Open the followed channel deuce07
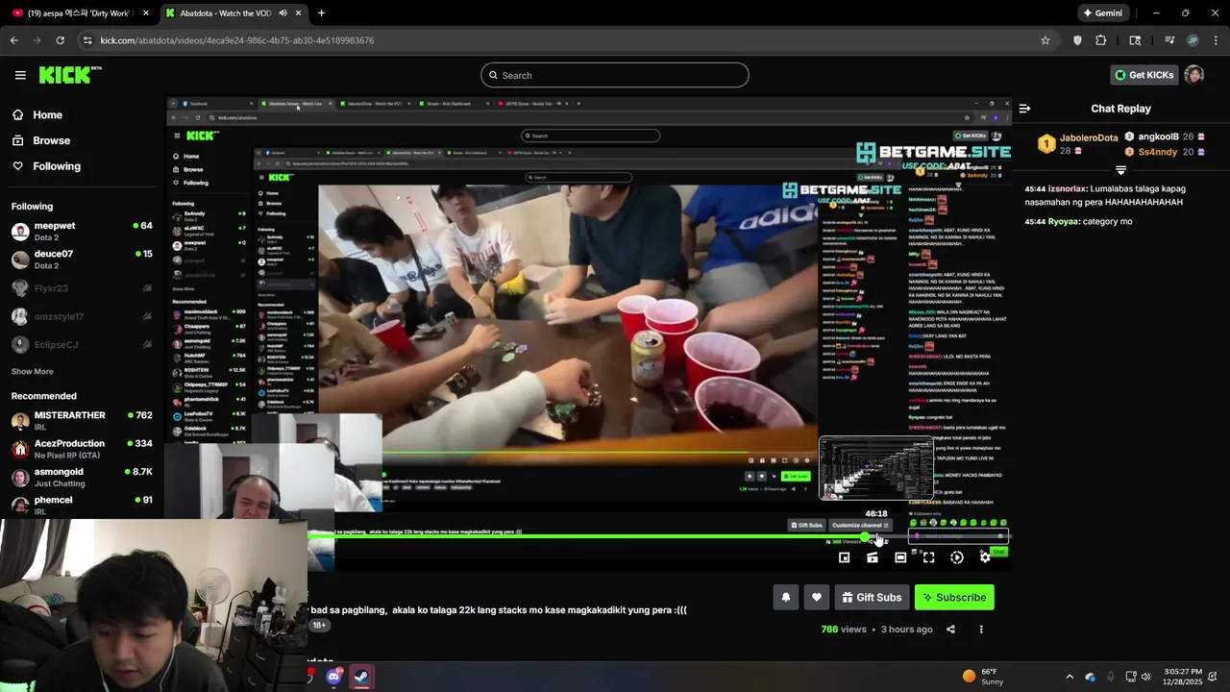The width and height of the screenshot is (1230, 692). [82, 259]
